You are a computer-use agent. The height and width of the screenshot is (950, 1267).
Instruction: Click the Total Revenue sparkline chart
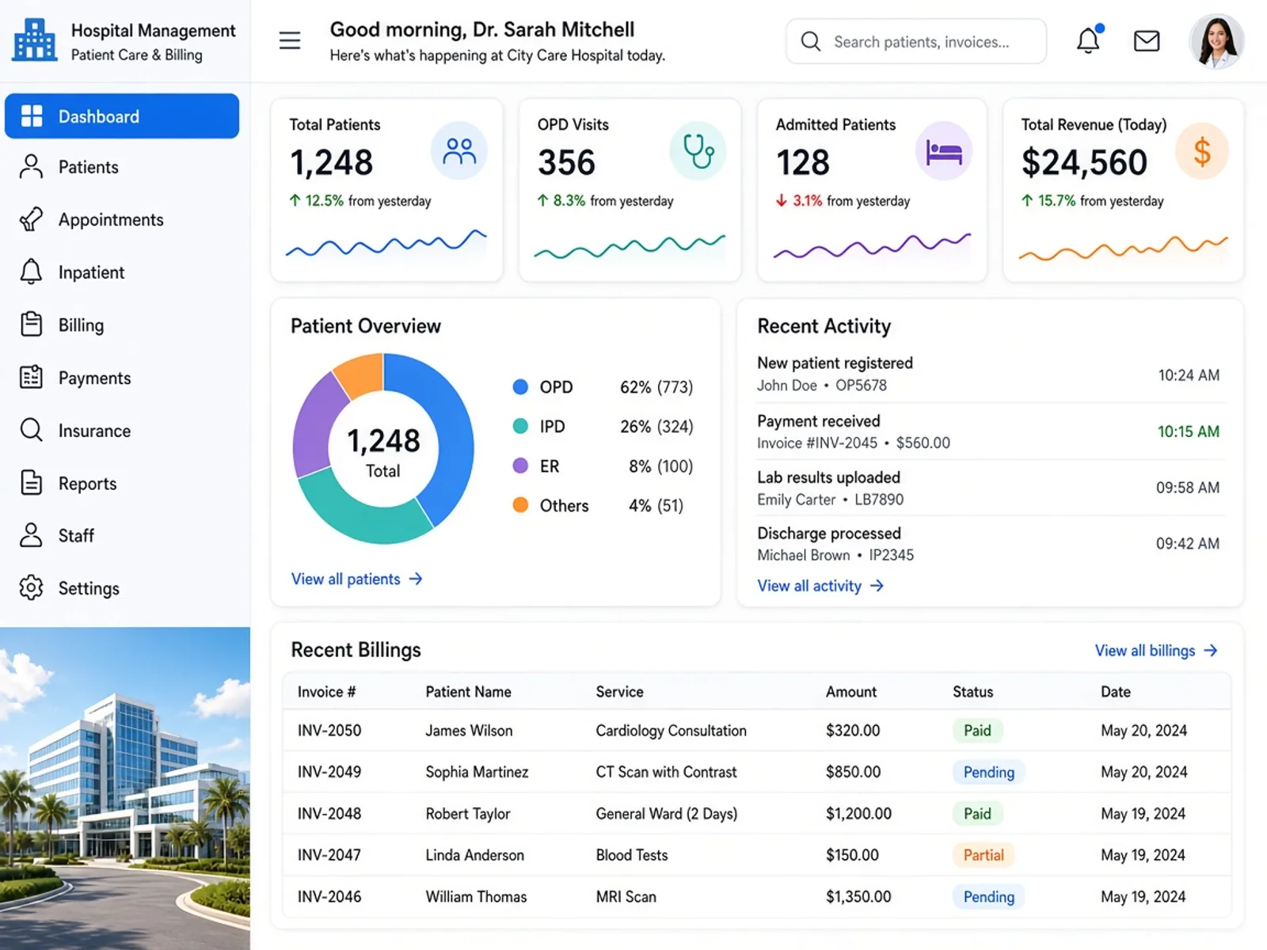coord(1124,248)
